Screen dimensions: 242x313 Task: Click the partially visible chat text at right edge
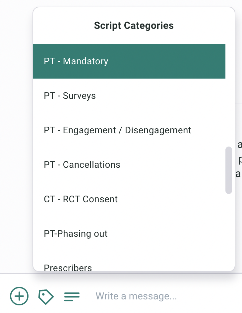coord(239,159)
